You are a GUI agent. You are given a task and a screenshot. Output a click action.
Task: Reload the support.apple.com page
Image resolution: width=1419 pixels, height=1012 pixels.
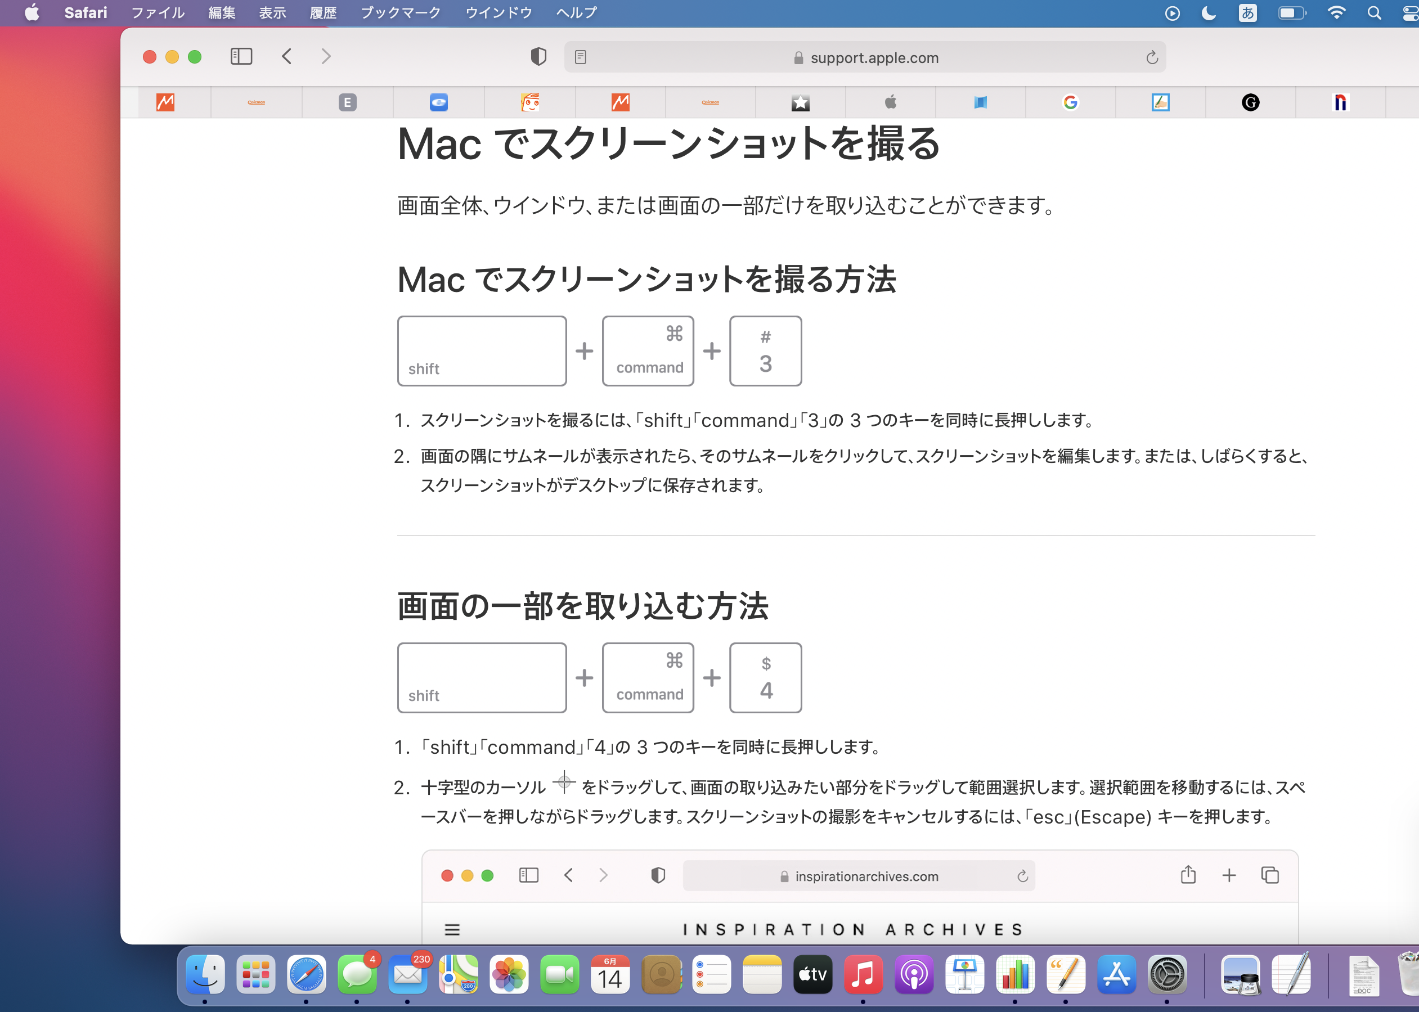click(x=1152, y=57)
